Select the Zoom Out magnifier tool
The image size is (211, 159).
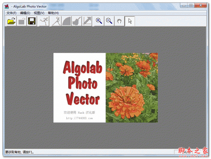pyautogui.click(x=109, y=21)
